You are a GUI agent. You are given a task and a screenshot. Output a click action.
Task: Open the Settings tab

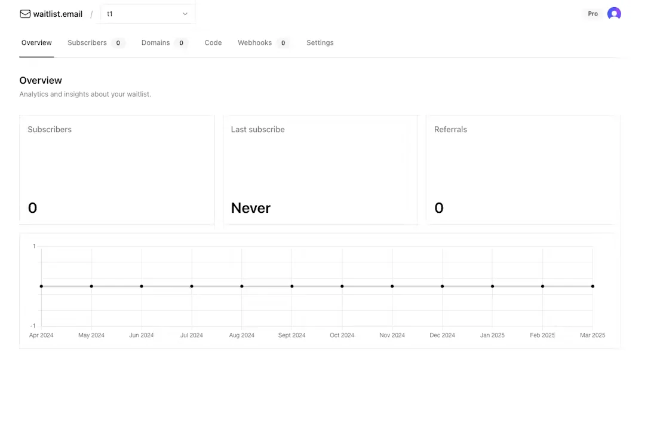(320, 42)
